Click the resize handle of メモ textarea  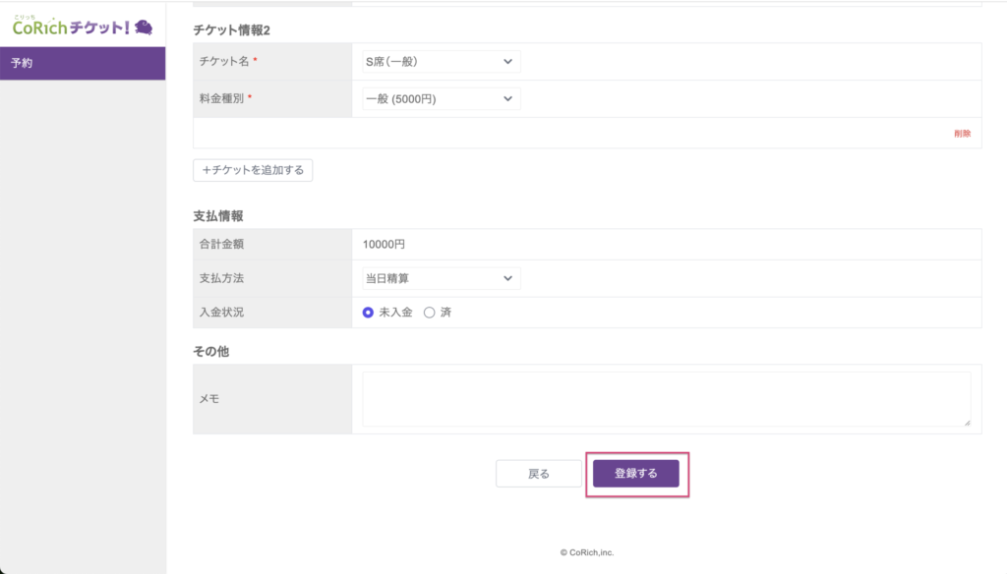(x=966, y=422)
